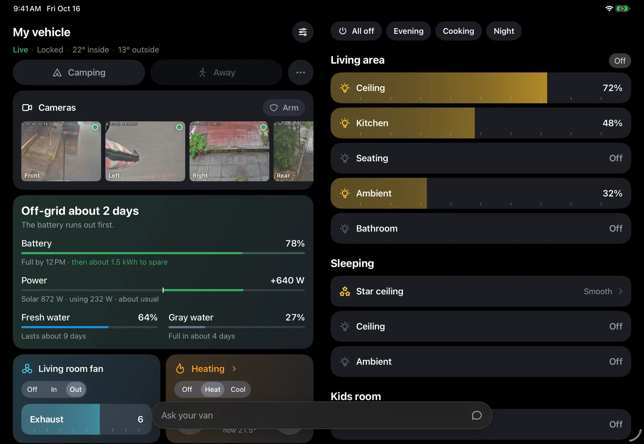Tap the Living room fan icon
The image size is (644, 444).
[27, 369]
